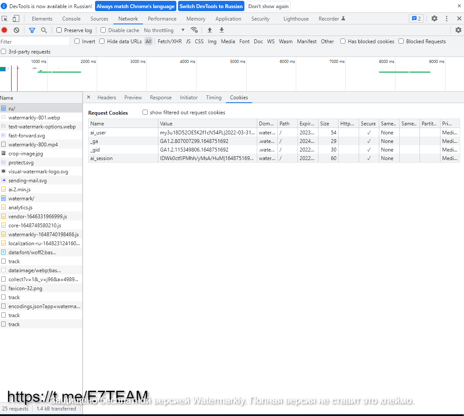
Task: Open DevTools settings gear
Action: [434, 18]
